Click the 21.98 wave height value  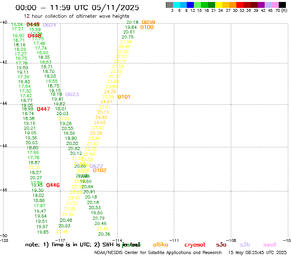[126, 42]
